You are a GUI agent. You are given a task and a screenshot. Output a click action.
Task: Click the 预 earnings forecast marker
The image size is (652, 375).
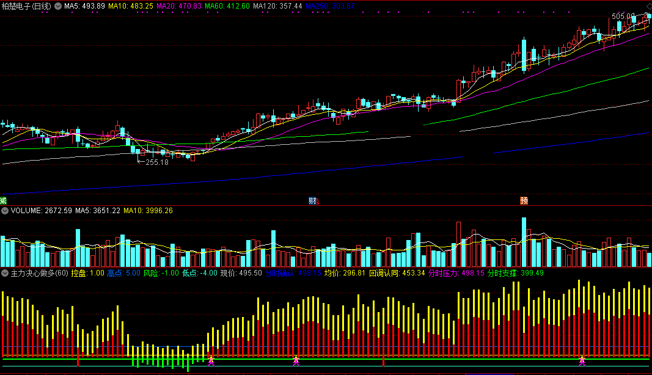click(x=524, y=201)
